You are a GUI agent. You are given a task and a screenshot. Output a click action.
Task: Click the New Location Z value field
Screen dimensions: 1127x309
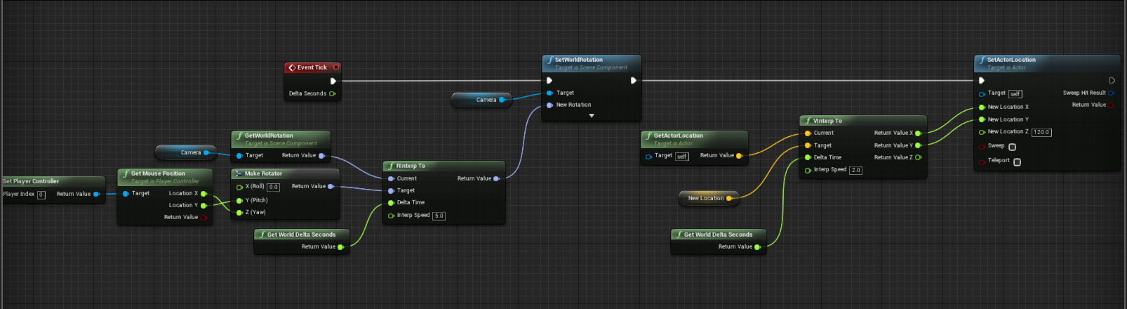pyautogui.click(x=1041, y=132)
